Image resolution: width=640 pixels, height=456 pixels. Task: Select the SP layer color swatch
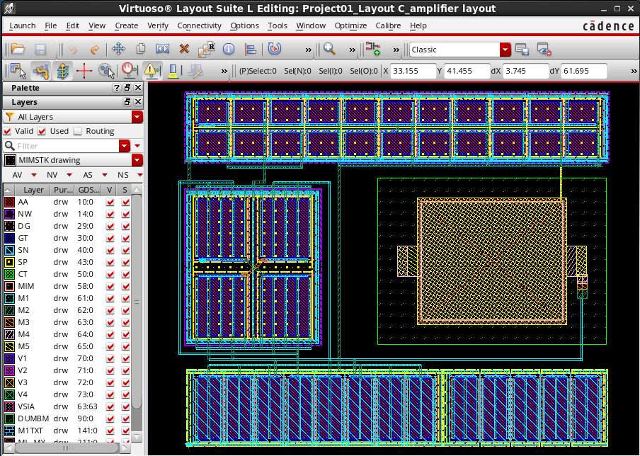9,262
